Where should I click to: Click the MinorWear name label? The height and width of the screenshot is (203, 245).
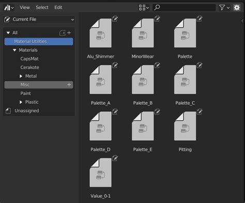pos(143,56)
